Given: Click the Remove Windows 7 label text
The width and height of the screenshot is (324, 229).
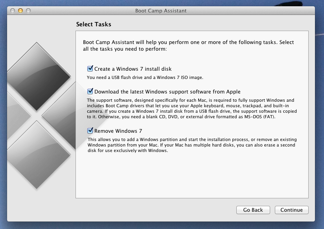Looking at the screenshot, I should [118, 131].
